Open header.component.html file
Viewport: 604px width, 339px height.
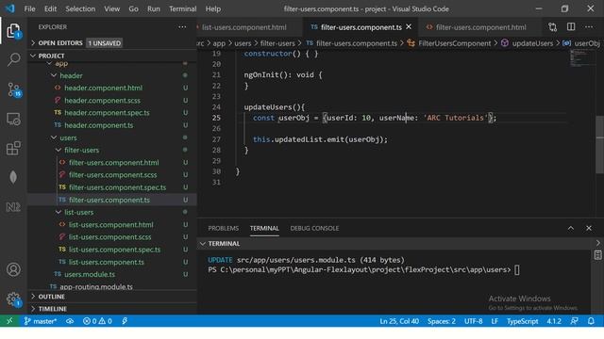(103, 88)
